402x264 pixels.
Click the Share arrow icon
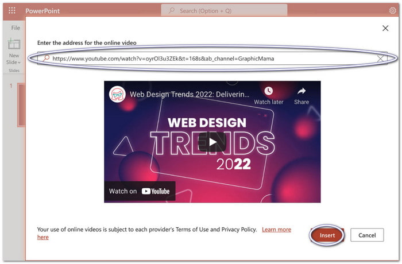tap(301, 91)
